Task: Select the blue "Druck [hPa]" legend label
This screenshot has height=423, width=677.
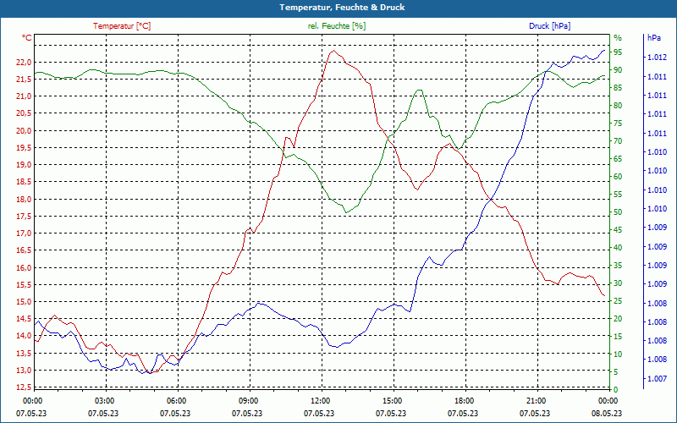Action: point(549,26)
